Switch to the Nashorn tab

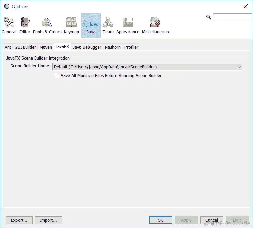[x=113, y=47]
